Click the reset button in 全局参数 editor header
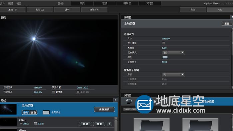This screenshot has height=131, width=233. coord(227,24)
